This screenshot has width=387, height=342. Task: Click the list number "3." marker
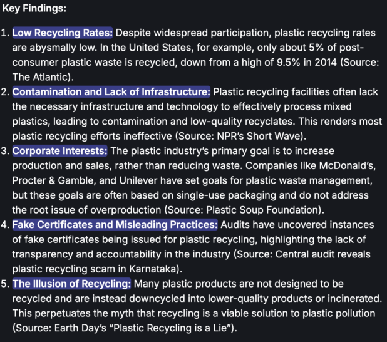tap(6, 152)
